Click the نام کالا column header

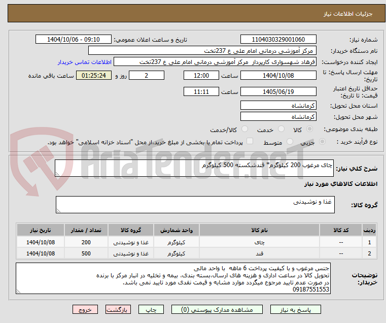260,230
